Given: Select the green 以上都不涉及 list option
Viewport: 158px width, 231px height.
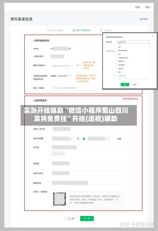Looking at the screenshot, I should point(122,76).
